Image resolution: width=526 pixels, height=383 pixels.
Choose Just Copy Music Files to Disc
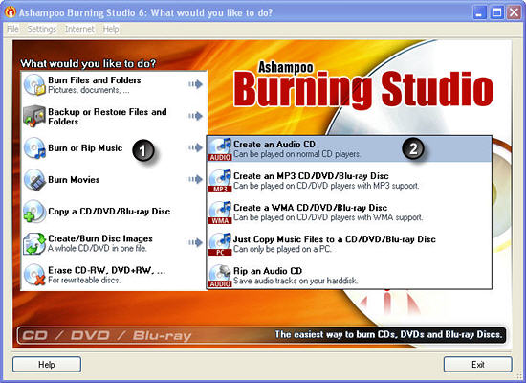click(349, 244)
